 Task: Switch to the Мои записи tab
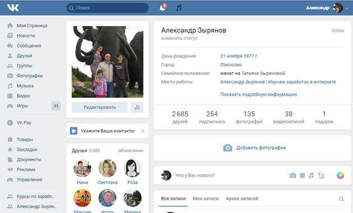click(206, 198)
